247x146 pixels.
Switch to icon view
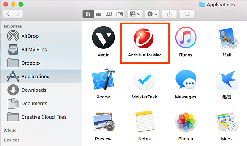point(88,14)
